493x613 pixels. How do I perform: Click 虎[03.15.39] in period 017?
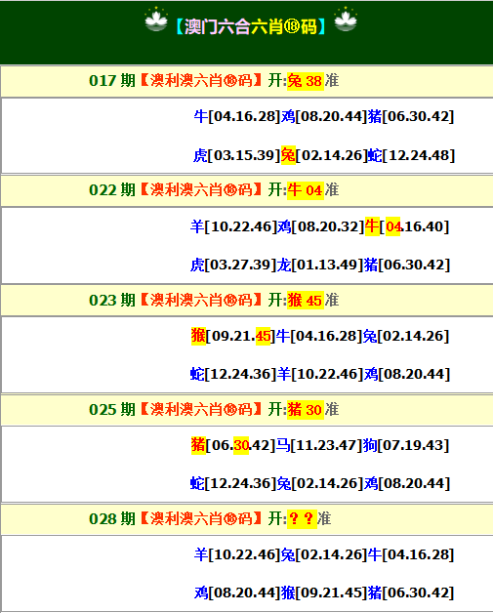pos(237,155)
